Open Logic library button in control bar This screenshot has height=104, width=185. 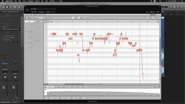point(4,7)
